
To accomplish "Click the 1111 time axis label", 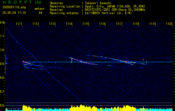I will point(19,24).
